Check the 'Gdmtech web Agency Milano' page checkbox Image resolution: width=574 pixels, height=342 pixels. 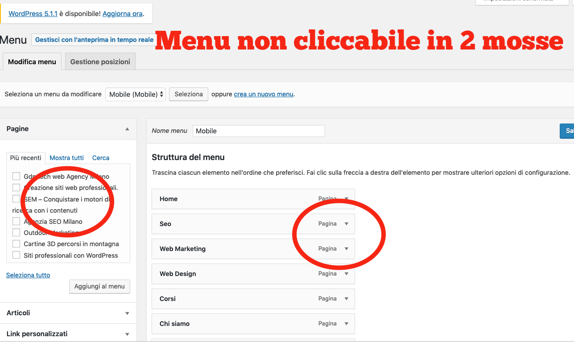tap(17, 176)
